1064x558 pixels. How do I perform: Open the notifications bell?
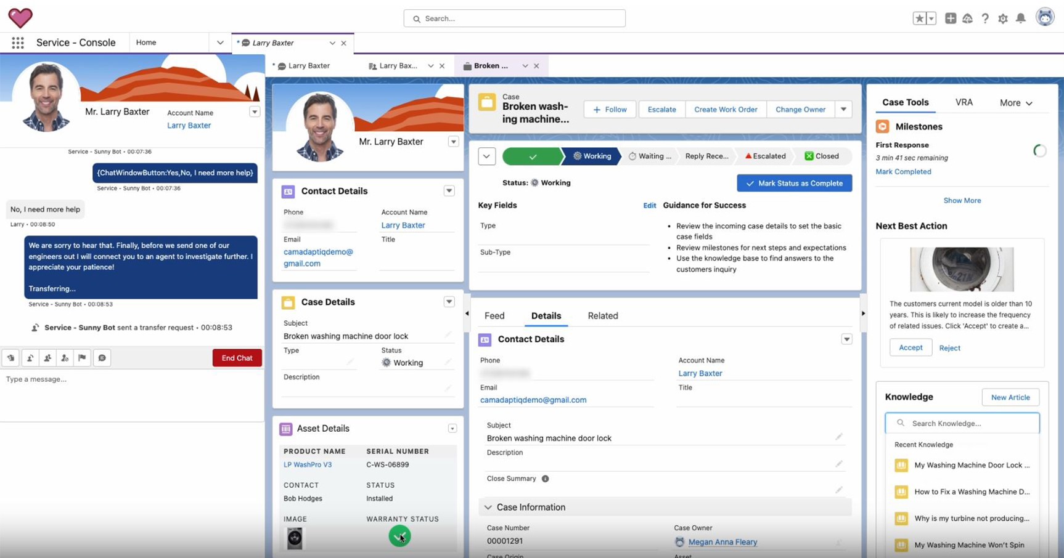(x=1021, y=18)
